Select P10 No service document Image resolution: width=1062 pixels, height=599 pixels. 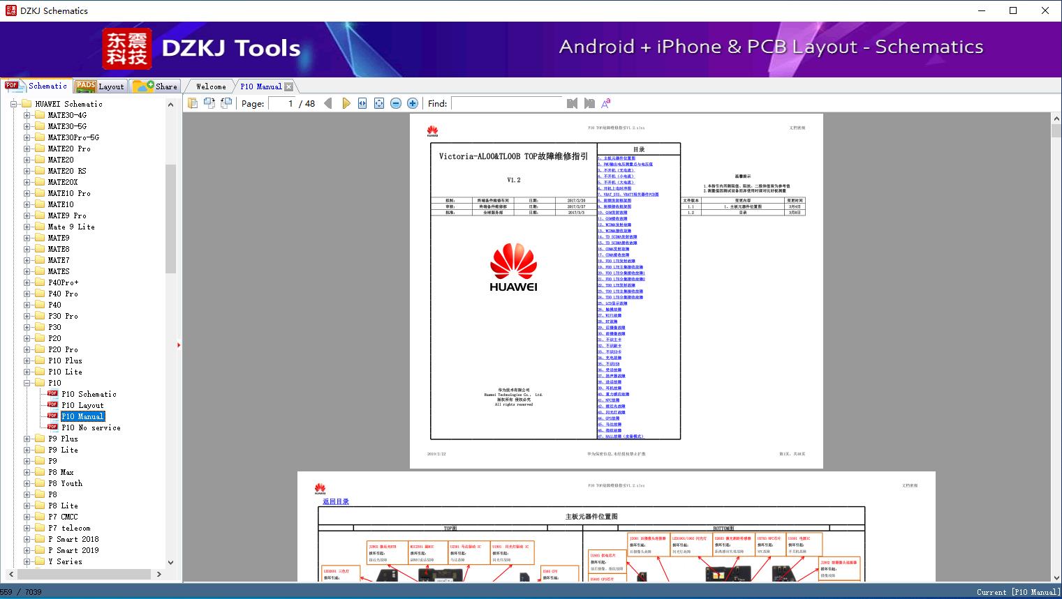[x=91, y=427]
